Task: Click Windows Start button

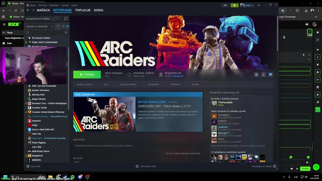Action: coord(5,177)
